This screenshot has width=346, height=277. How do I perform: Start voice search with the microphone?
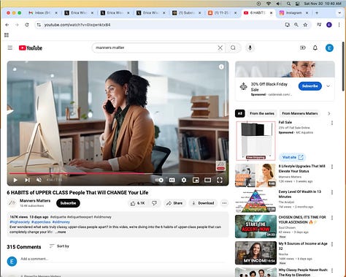(x=250, y=48)
